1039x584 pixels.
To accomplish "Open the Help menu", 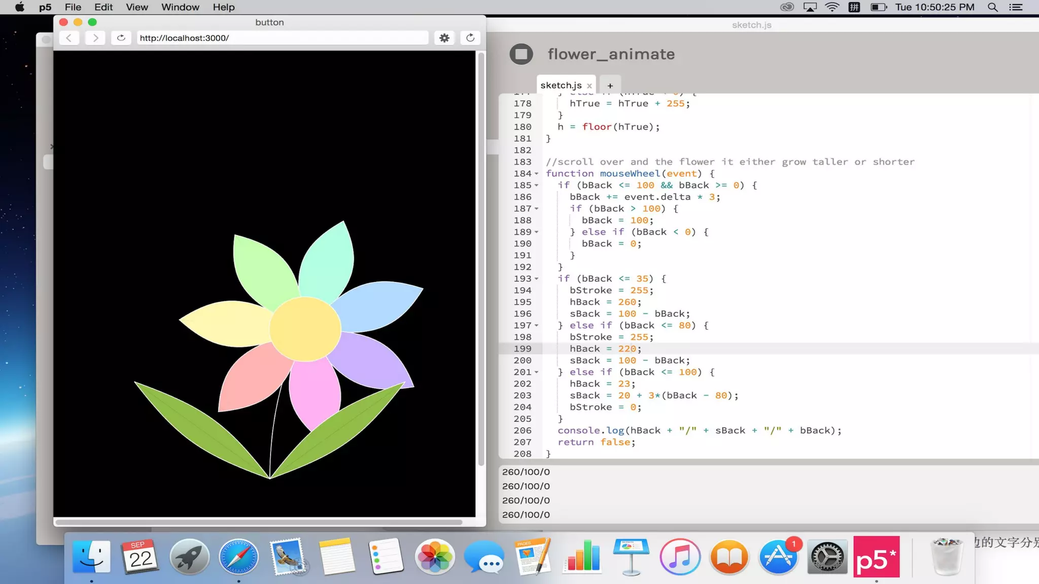I will 223,7.
